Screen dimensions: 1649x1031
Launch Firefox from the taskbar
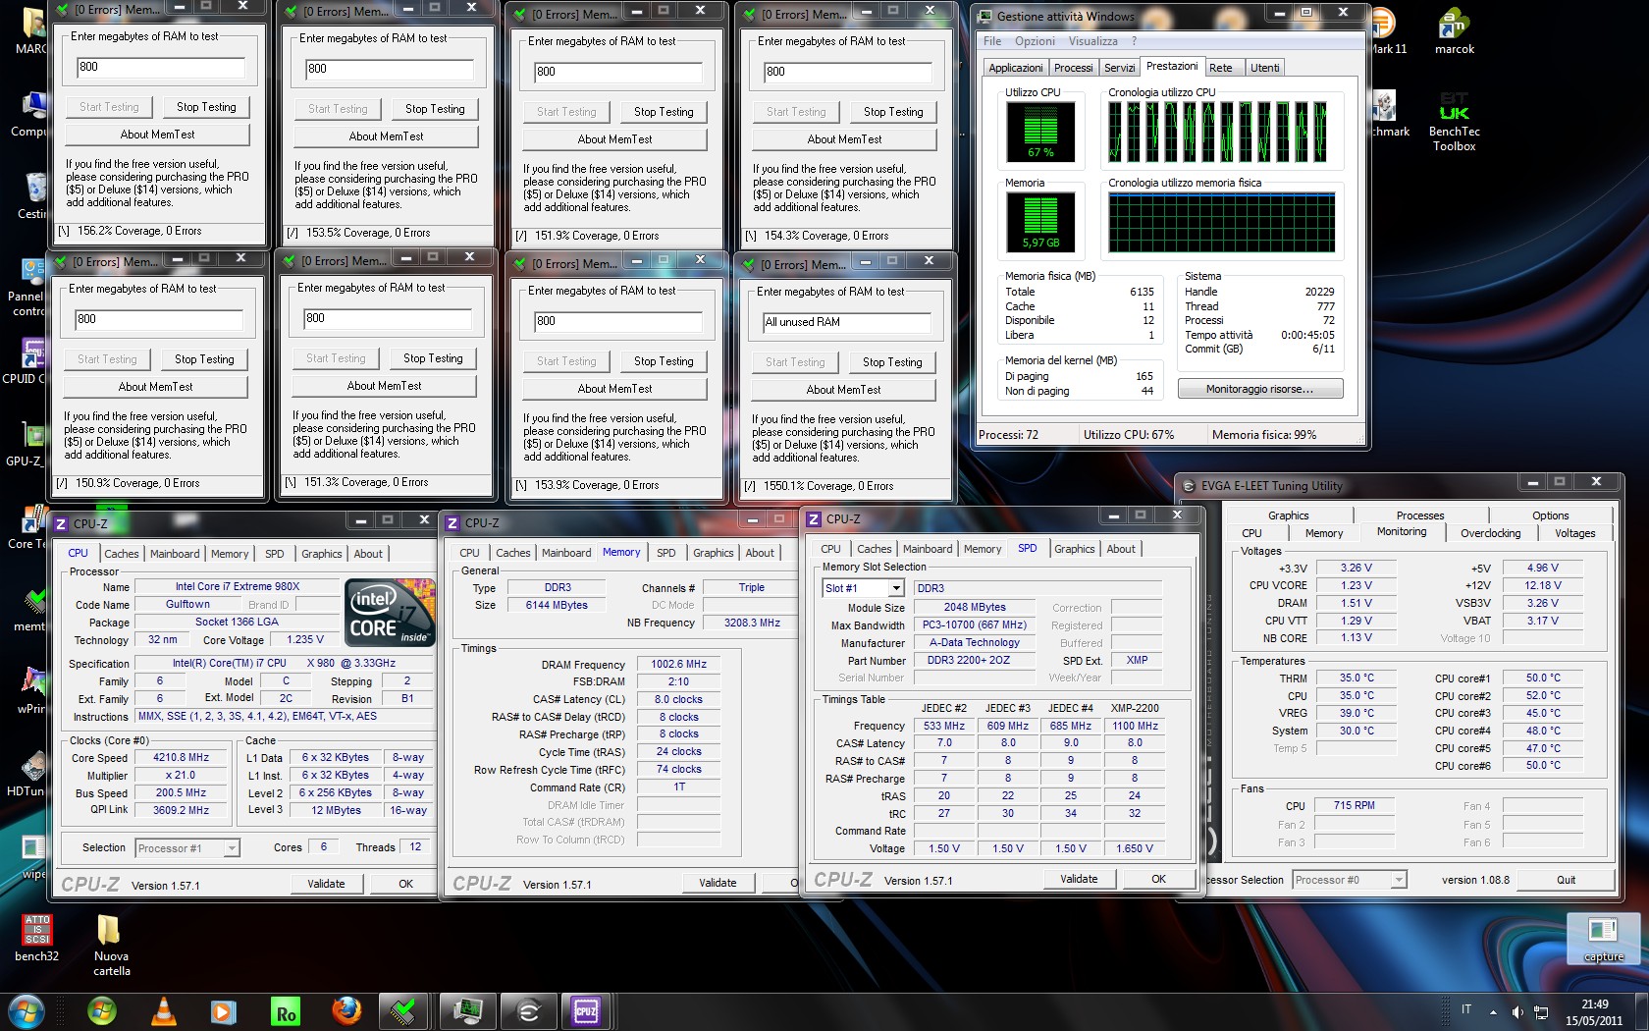346,1010
